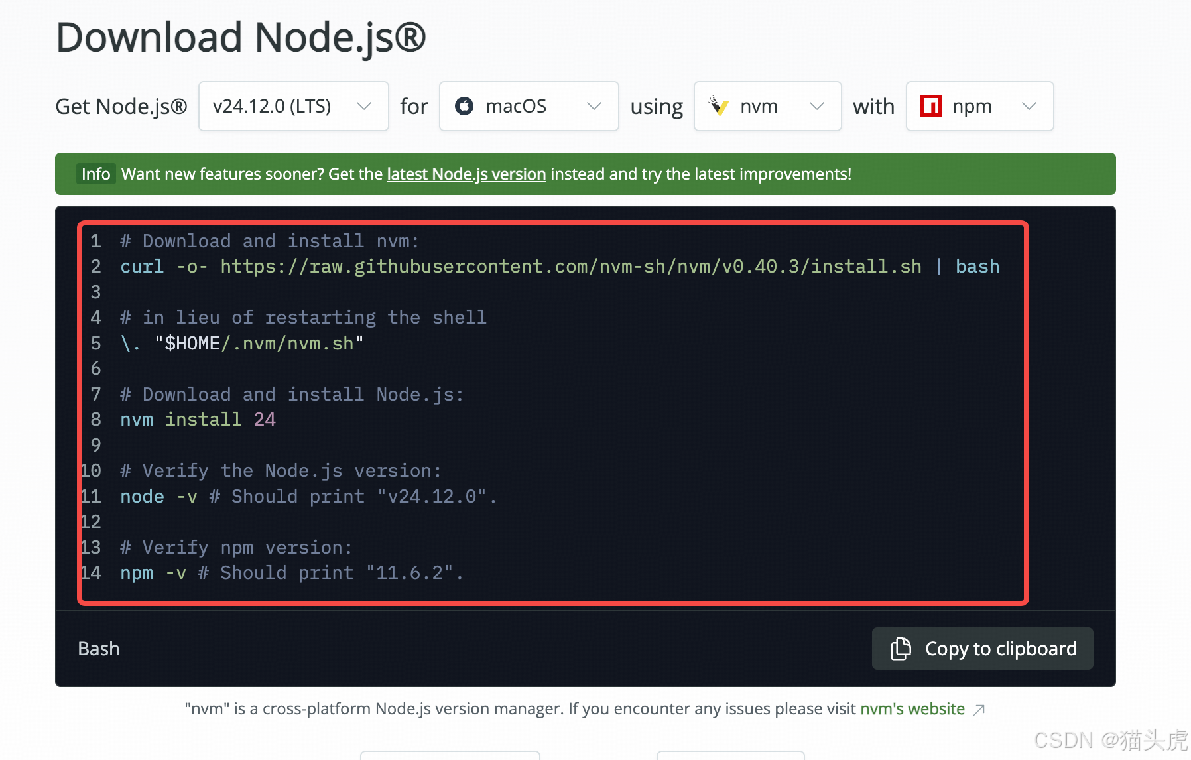Click the chevron in the version dropdown
This screenshot has width=1191, height=760.
[x=363, y=106]
